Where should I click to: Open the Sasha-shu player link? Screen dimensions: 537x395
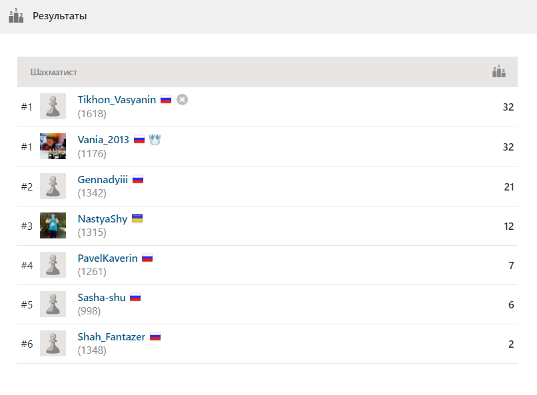[x=102, y=298]
